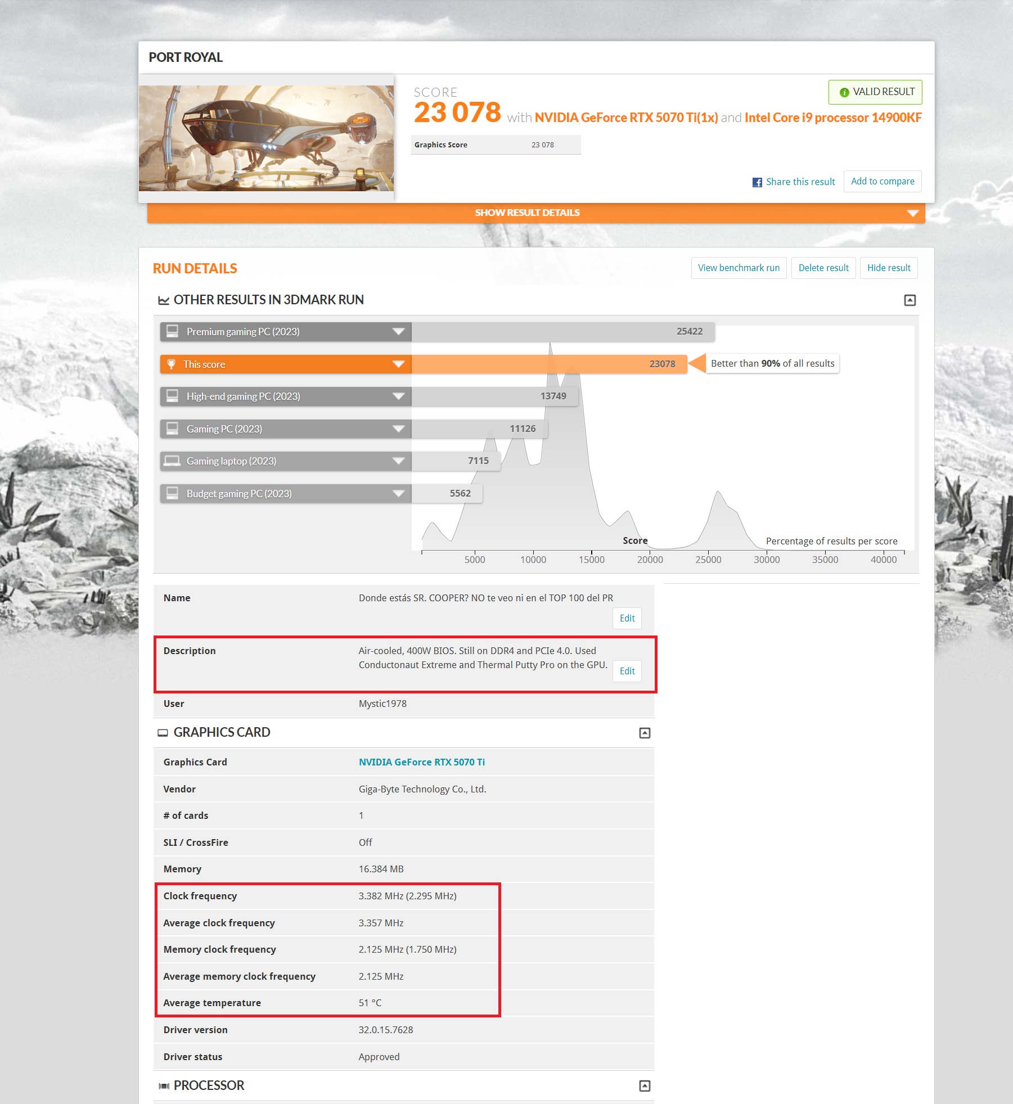Click the green valid result info icon
This screenshot has height=1104, width=1013.
[844, 92]
